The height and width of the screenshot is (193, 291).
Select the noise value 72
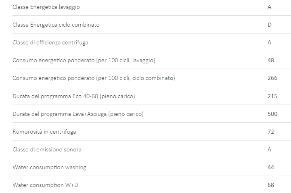click(270, 132)
